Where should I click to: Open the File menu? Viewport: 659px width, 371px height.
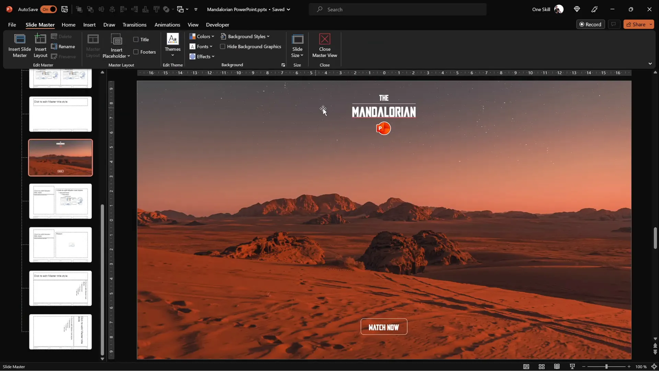[12, 25]
